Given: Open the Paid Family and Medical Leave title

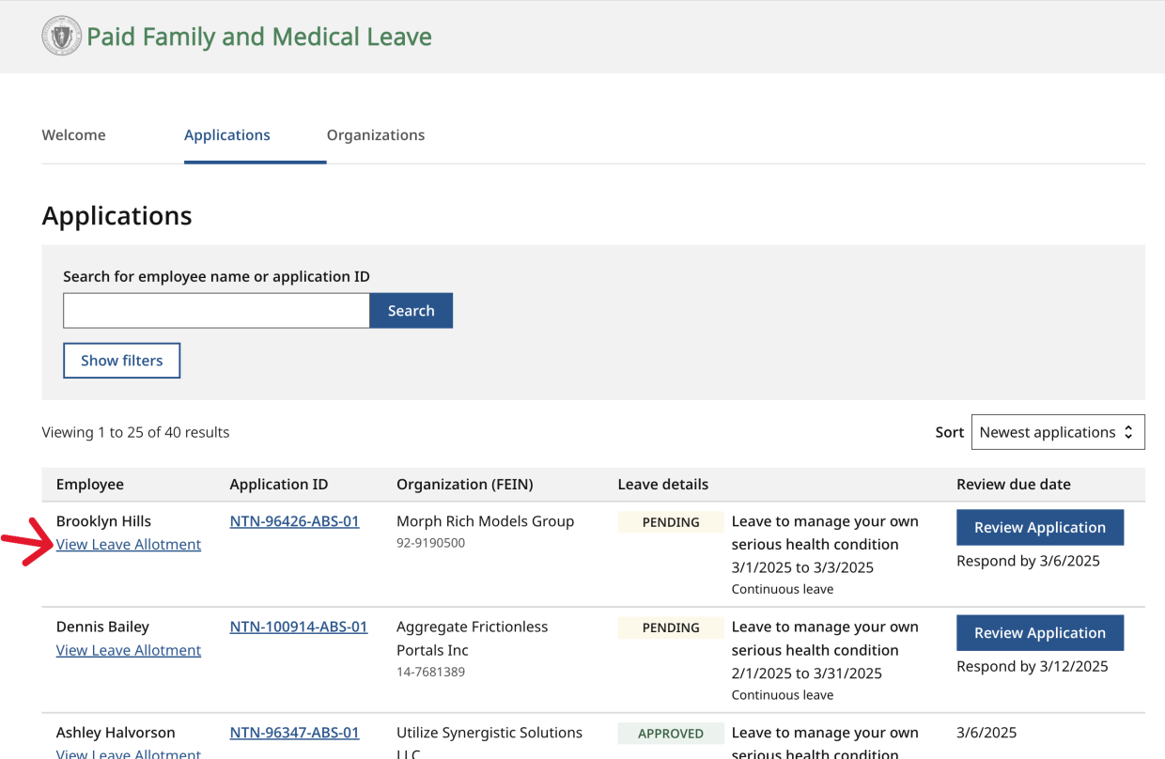Looking at the screenshot, I should 259,37.
